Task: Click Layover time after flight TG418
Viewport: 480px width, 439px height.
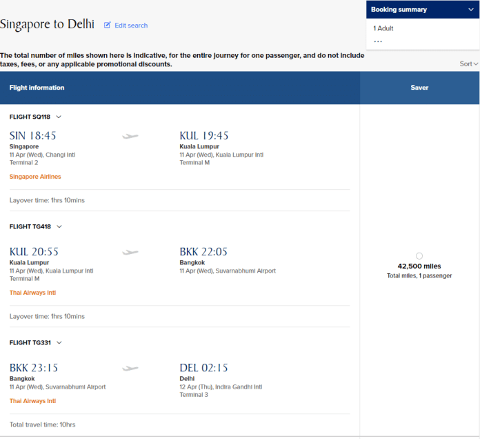Action: pyautogui.click(x=47, y=316)
